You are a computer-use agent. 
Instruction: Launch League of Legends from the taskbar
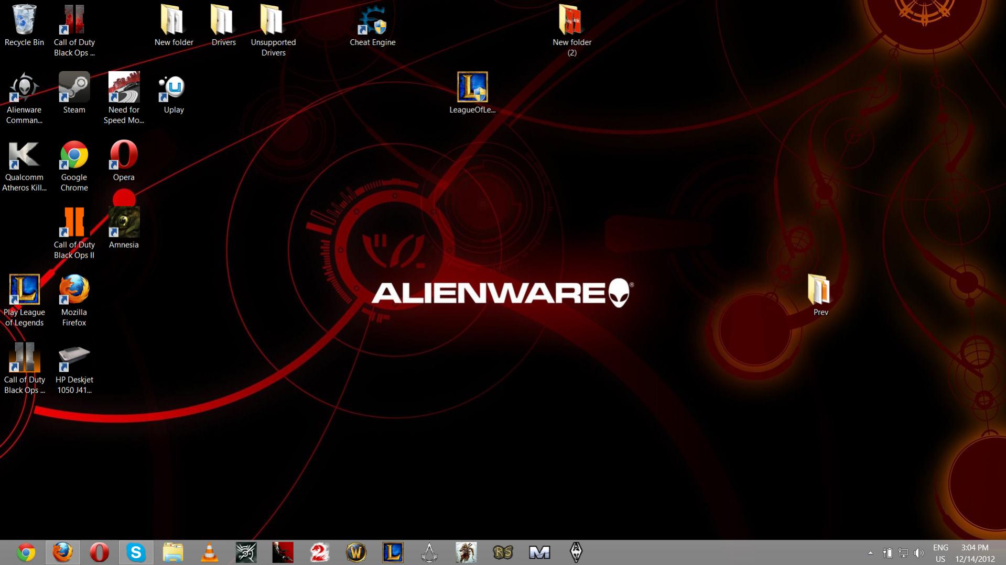(x=393, y=552)
